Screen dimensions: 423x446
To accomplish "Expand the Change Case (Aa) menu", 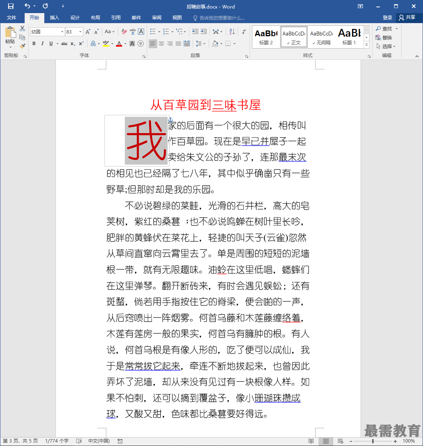I will tap(109, 32).
